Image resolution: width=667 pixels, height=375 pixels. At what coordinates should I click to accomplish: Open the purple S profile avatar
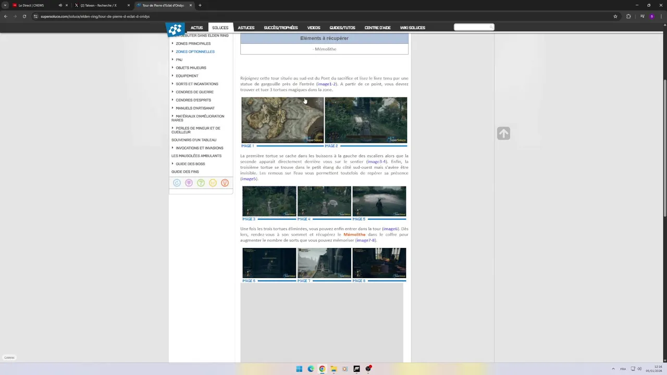click(651, 16)
